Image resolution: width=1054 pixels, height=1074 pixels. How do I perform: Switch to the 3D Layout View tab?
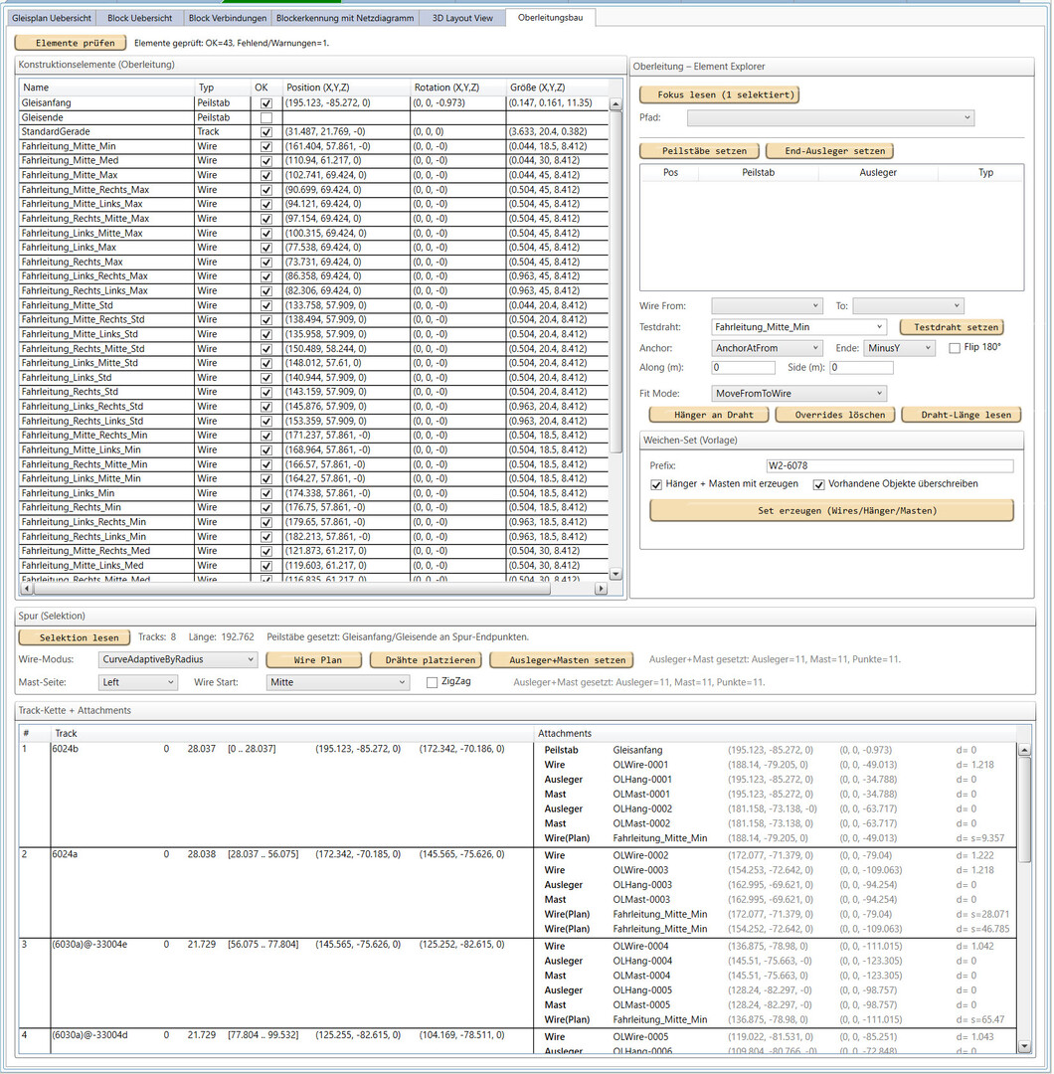click(462, 18)
